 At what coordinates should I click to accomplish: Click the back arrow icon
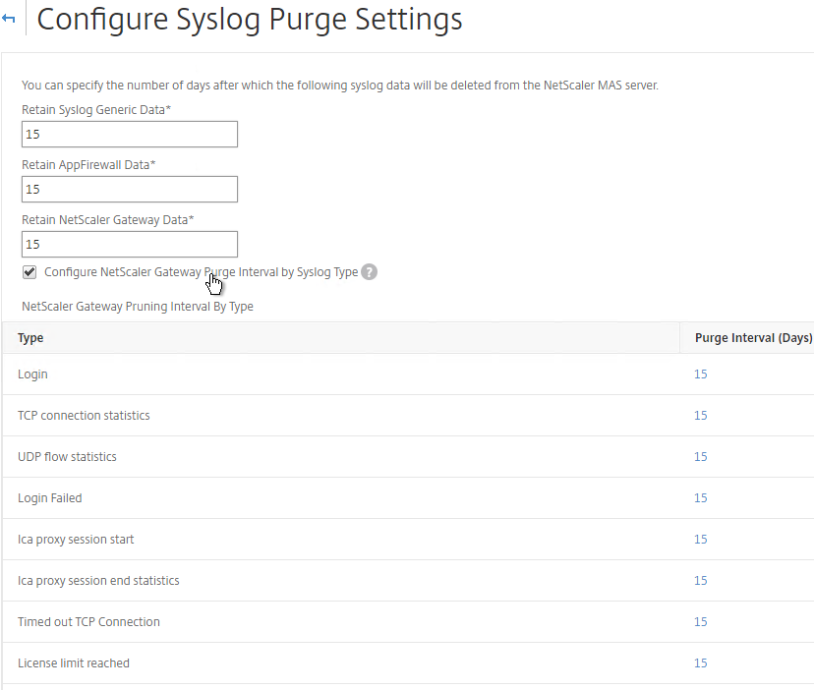click(x=8, y=19)
